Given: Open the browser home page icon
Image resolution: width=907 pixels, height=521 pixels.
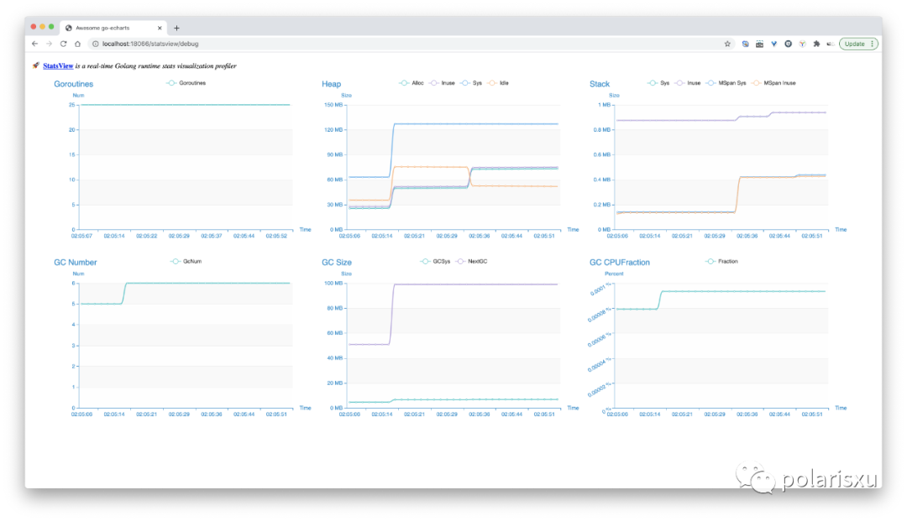Looking at the screenshot, I should (77, 44).
